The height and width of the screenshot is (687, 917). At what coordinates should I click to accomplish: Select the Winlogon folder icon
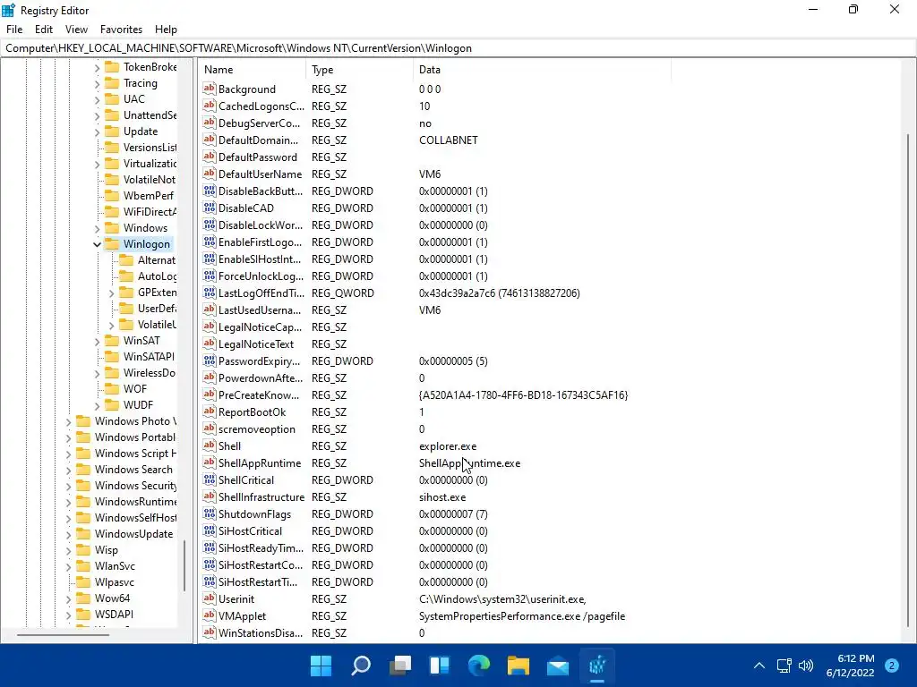click(112, 243)
